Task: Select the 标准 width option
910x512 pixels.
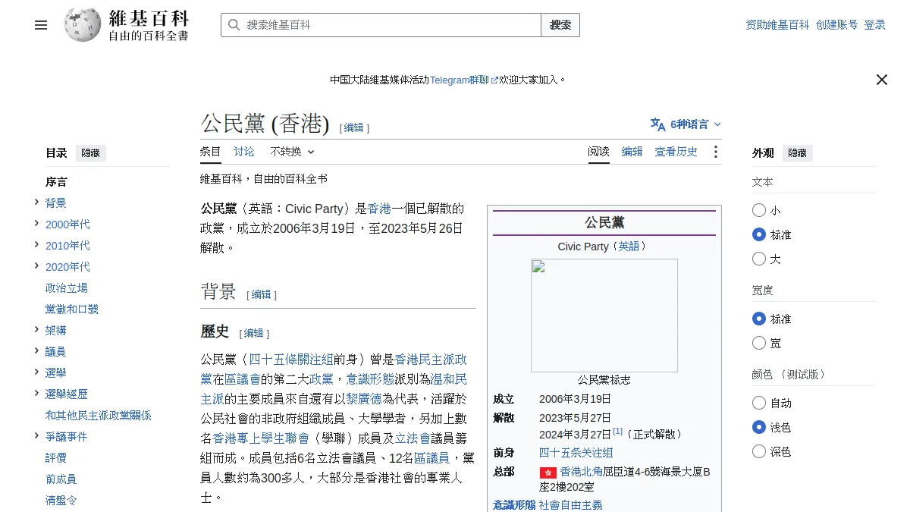Action: click(x=759, y=319)
